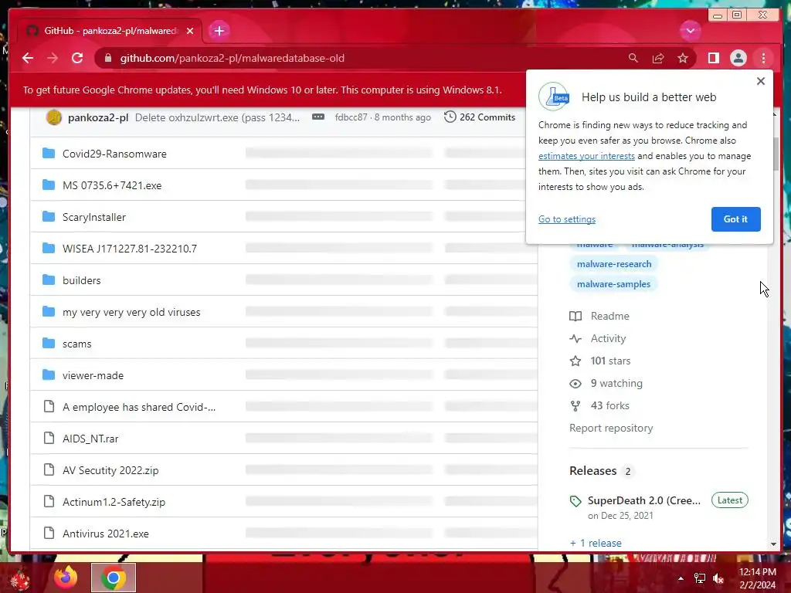Open the Readme link
Screen dimensions: 791x593
610,316
